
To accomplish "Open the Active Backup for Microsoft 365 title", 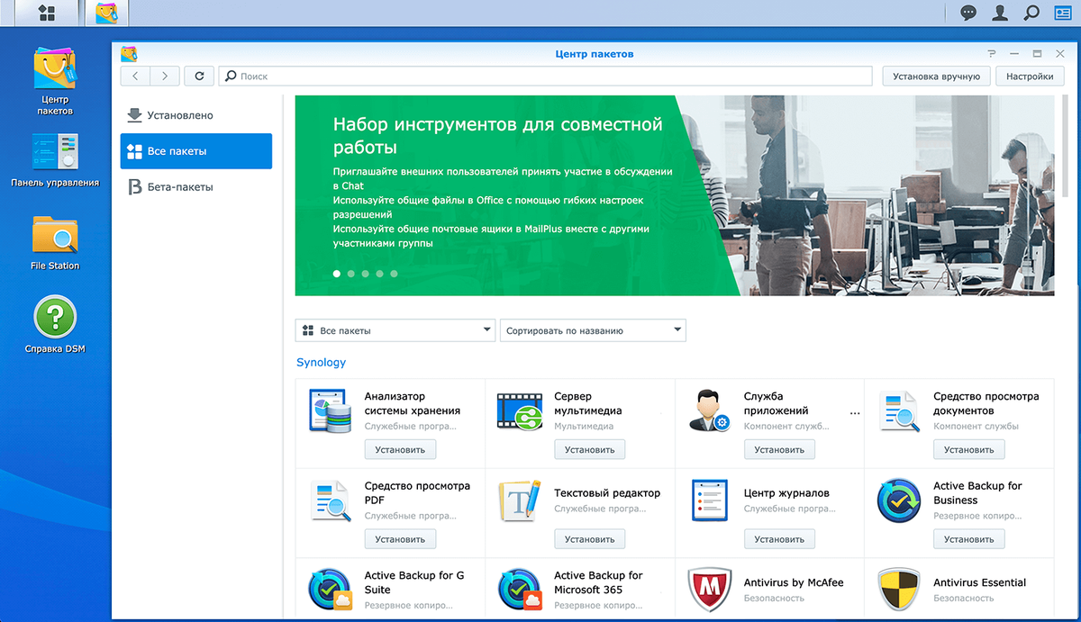I will [599, 582].
